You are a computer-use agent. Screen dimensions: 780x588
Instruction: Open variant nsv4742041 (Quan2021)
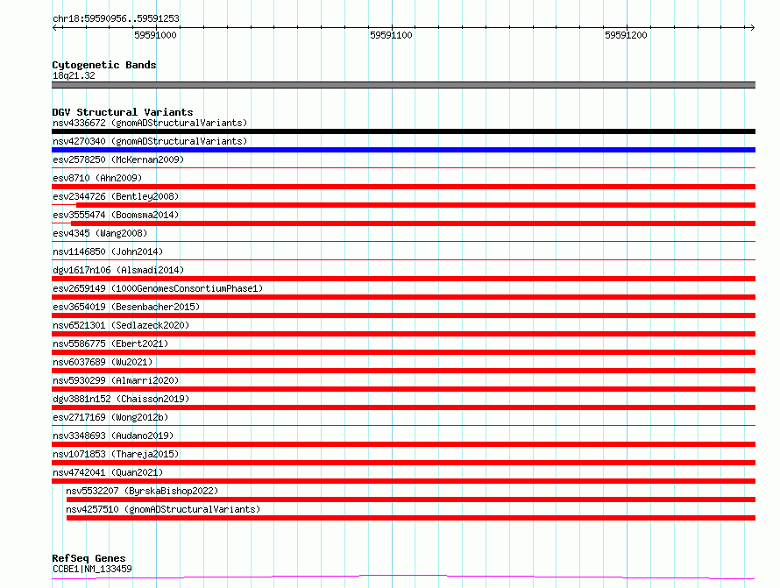click(x=108, y=472)
